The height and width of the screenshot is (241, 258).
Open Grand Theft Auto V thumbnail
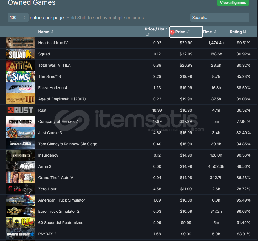20,178
